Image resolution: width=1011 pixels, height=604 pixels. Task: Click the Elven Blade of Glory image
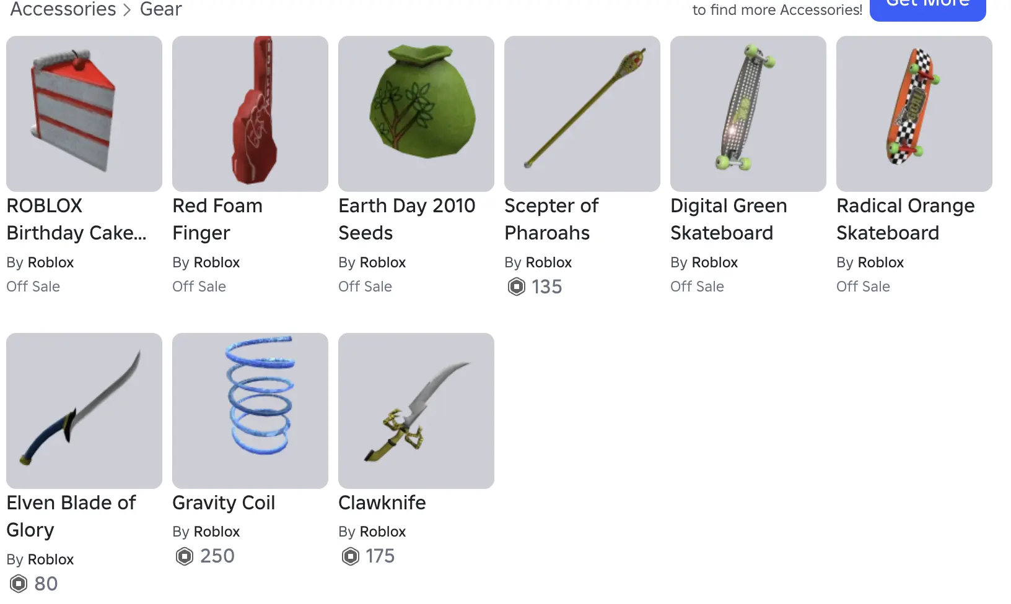coord(84,411)
